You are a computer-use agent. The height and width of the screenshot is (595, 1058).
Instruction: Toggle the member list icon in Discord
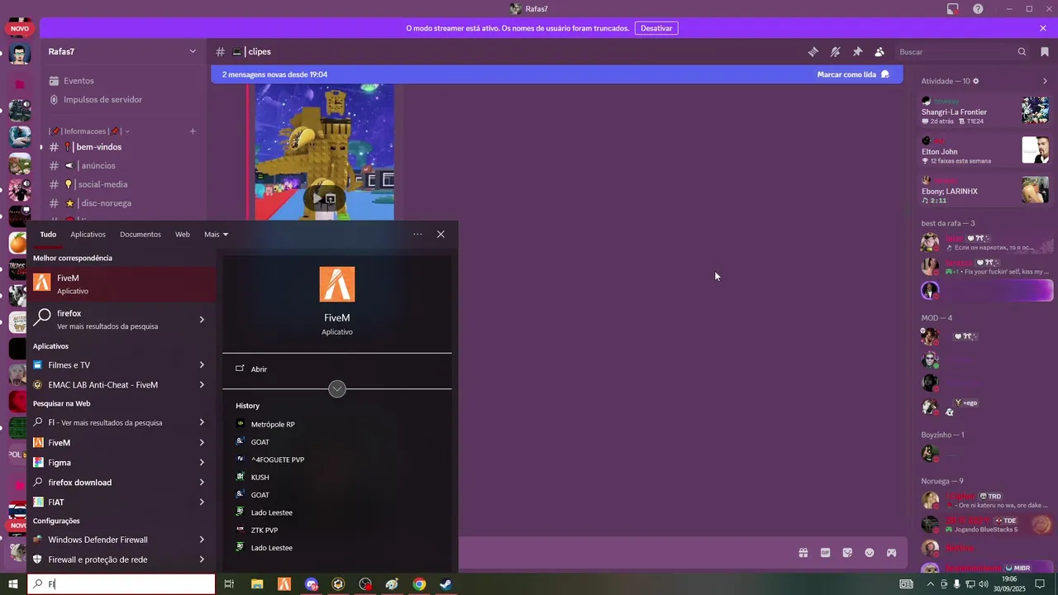[879, 51]
